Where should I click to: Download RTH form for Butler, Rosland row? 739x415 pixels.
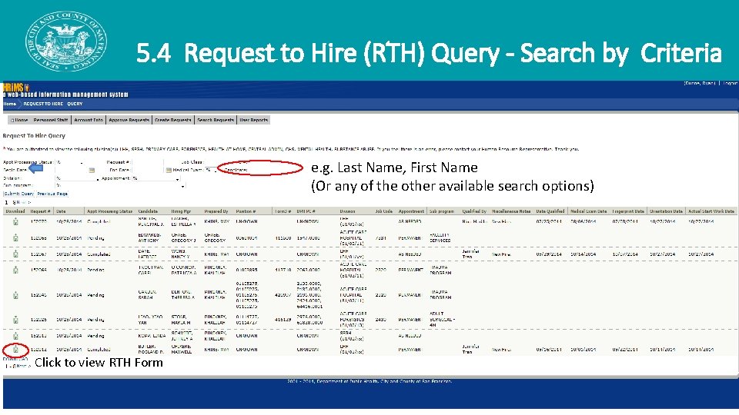click(x=15, y=350)
